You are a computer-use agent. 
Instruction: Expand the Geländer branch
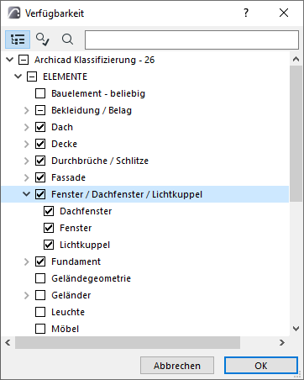(27, 295)
